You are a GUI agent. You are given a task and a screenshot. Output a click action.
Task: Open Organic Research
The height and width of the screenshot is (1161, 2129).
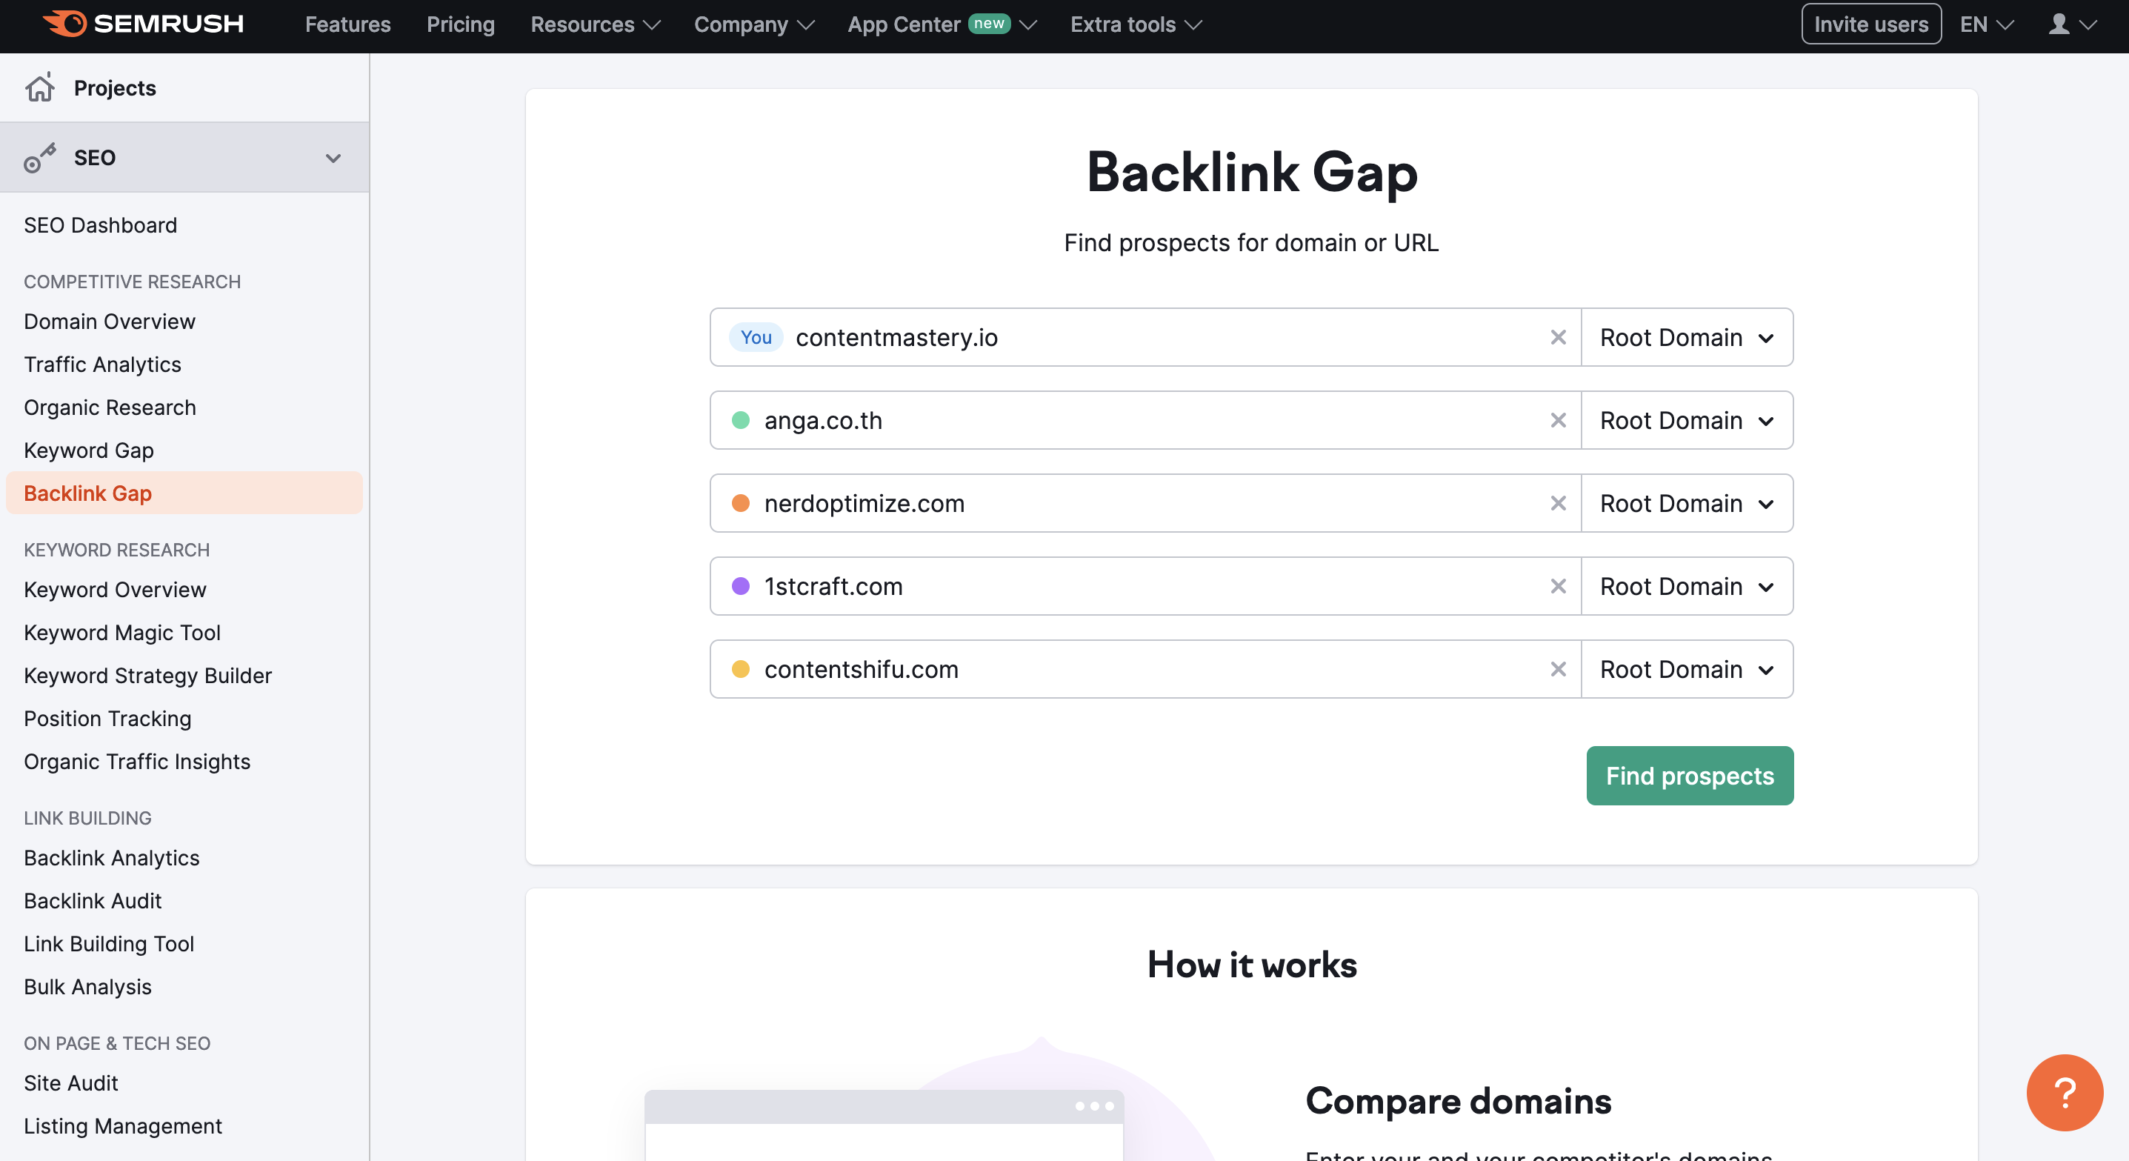(x=110, y=407)
